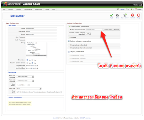Click the Save disk icon
This screenshot has height=120, width=144.
point(117,15)
